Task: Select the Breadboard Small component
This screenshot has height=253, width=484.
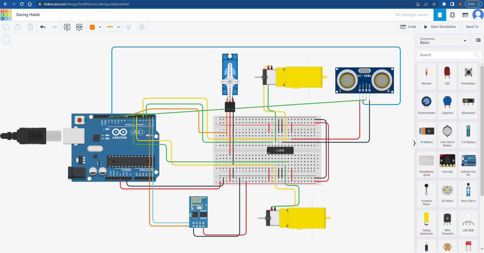Action: coord(426,165)
